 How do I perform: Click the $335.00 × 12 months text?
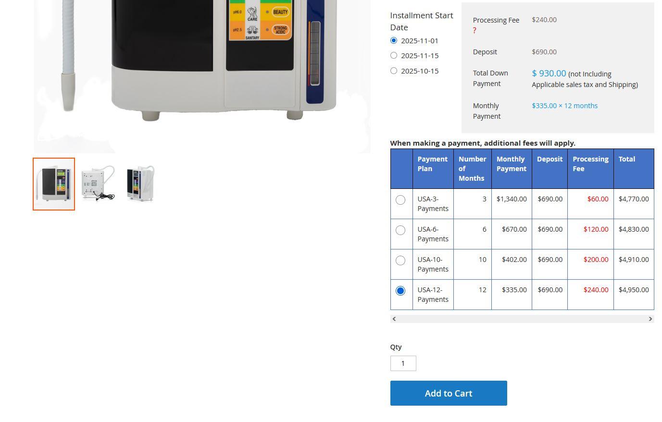[x=564, y=106]
